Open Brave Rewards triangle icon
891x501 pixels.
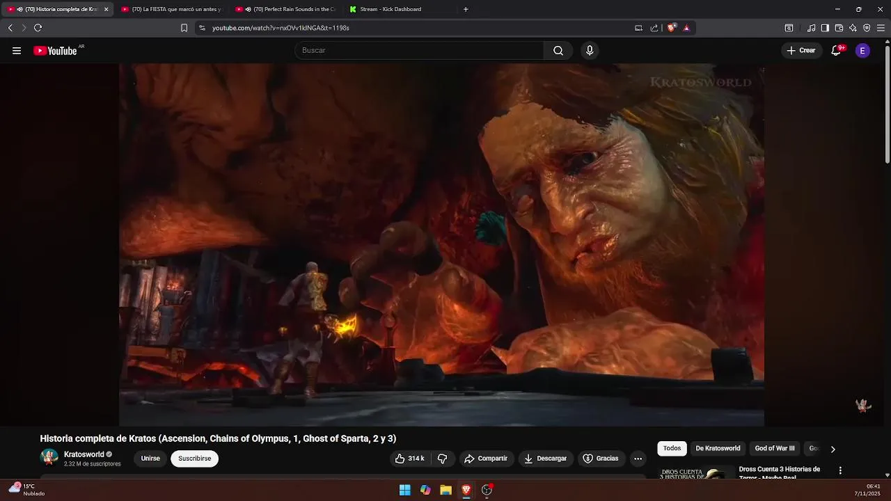tap(686, 28)
